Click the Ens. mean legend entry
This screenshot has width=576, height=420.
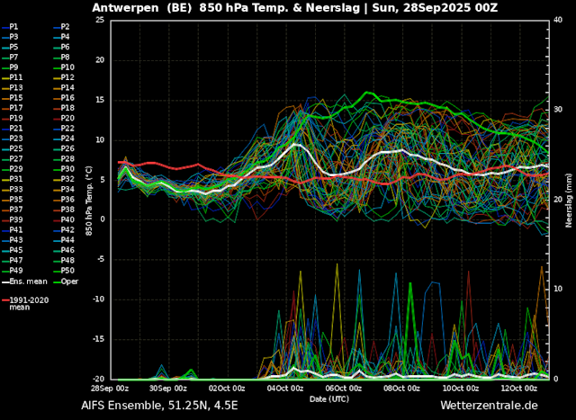[24, 281]
